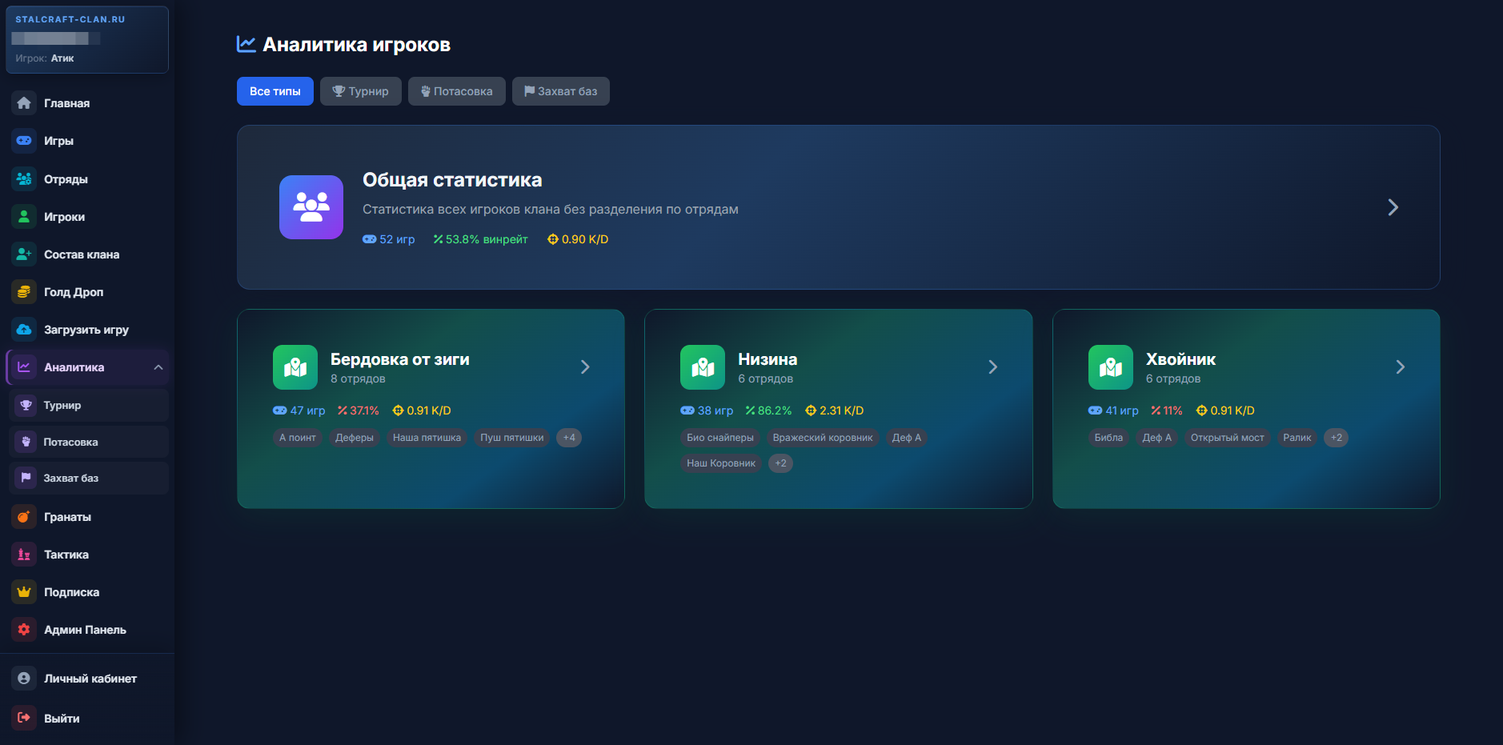Screen dimensions: 1503x745
Task: Show the +4 more squads tag on Бердовка
Action: point(569,438)
